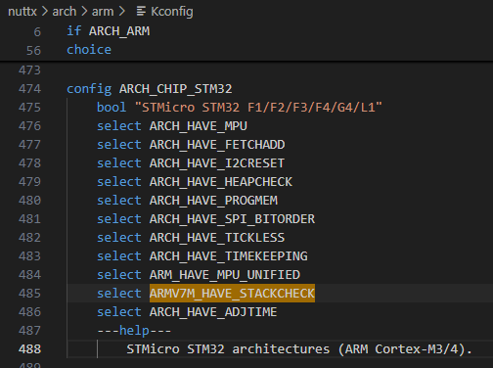The width and height of the screenshot is (493, 368).
Task: Open the Kconfig file breadcrumb
Action: (x=172, y=12)
